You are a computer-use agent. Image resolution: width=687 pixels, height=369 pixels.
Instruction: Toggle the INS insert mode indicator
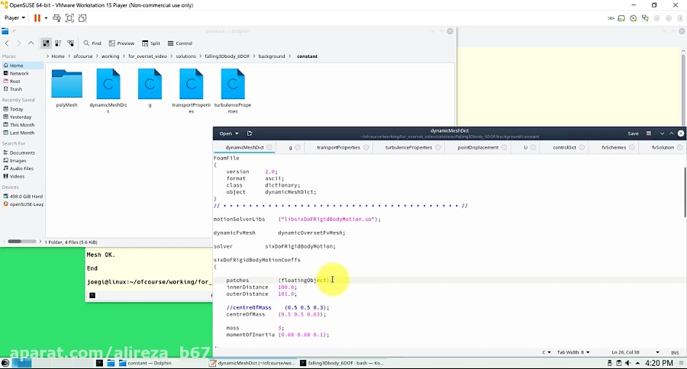674,352
